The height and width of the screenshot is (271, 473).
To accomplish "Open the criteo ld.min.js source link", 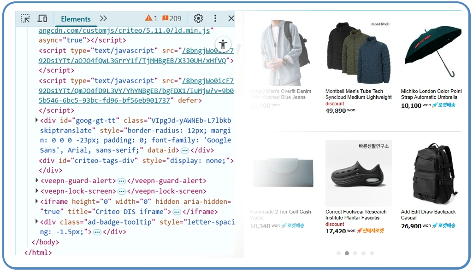I will [x=124, y=30].
